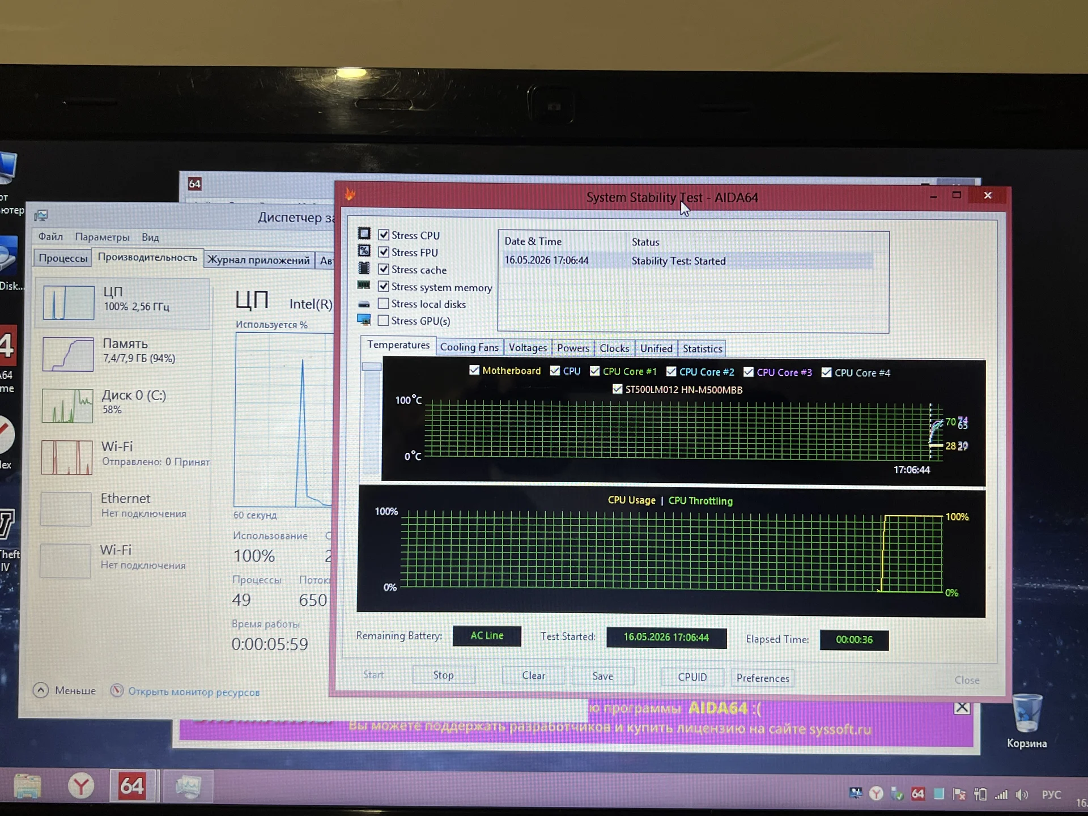Select ЦП in the Task Manager sidebar
The image size is (1088, 816).
coord(122,303)
